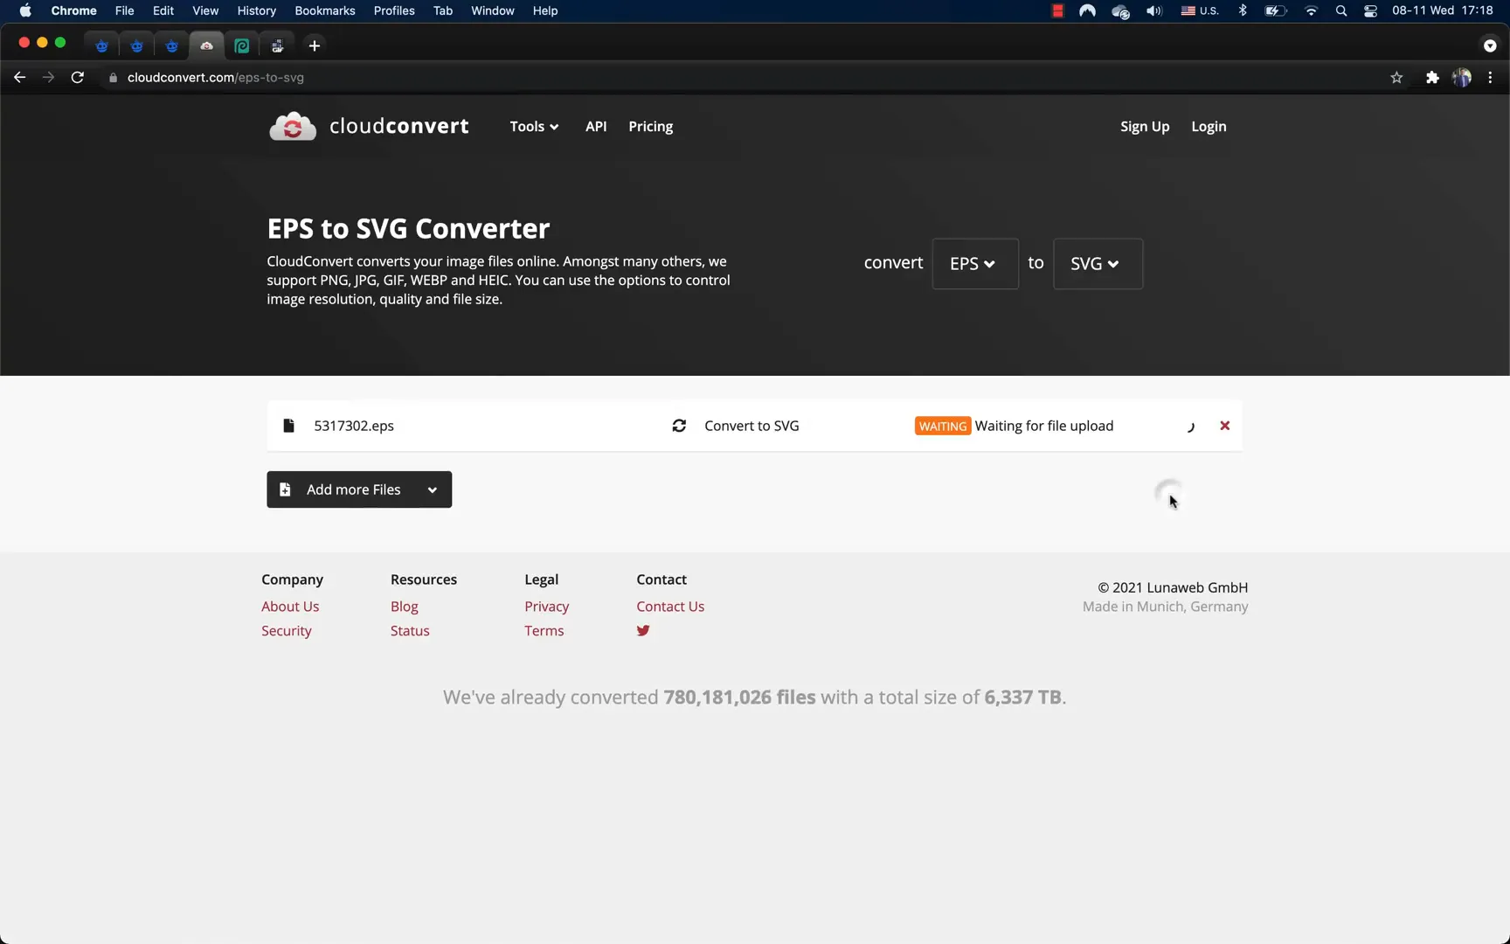Open the EPS source format dropdown
Image resolution: width=1510 pixels, height=944 pixels.
pyautogui.click(x=975, y=264)
